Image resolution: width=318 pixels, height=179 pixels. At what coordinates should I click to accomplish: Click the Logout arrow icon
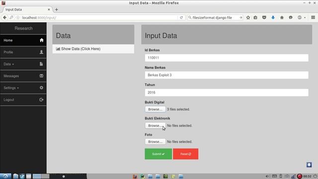tap(41, 99)
